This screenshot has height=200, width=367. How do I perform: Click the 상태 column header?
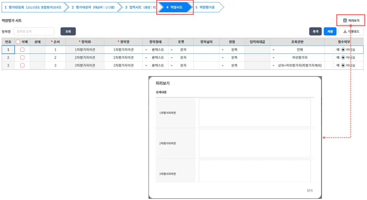click(x=38, y=42)
